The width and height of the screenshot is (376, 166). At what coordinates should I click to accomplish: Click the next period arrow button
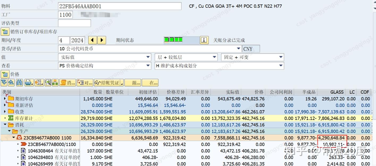(102, 40)
